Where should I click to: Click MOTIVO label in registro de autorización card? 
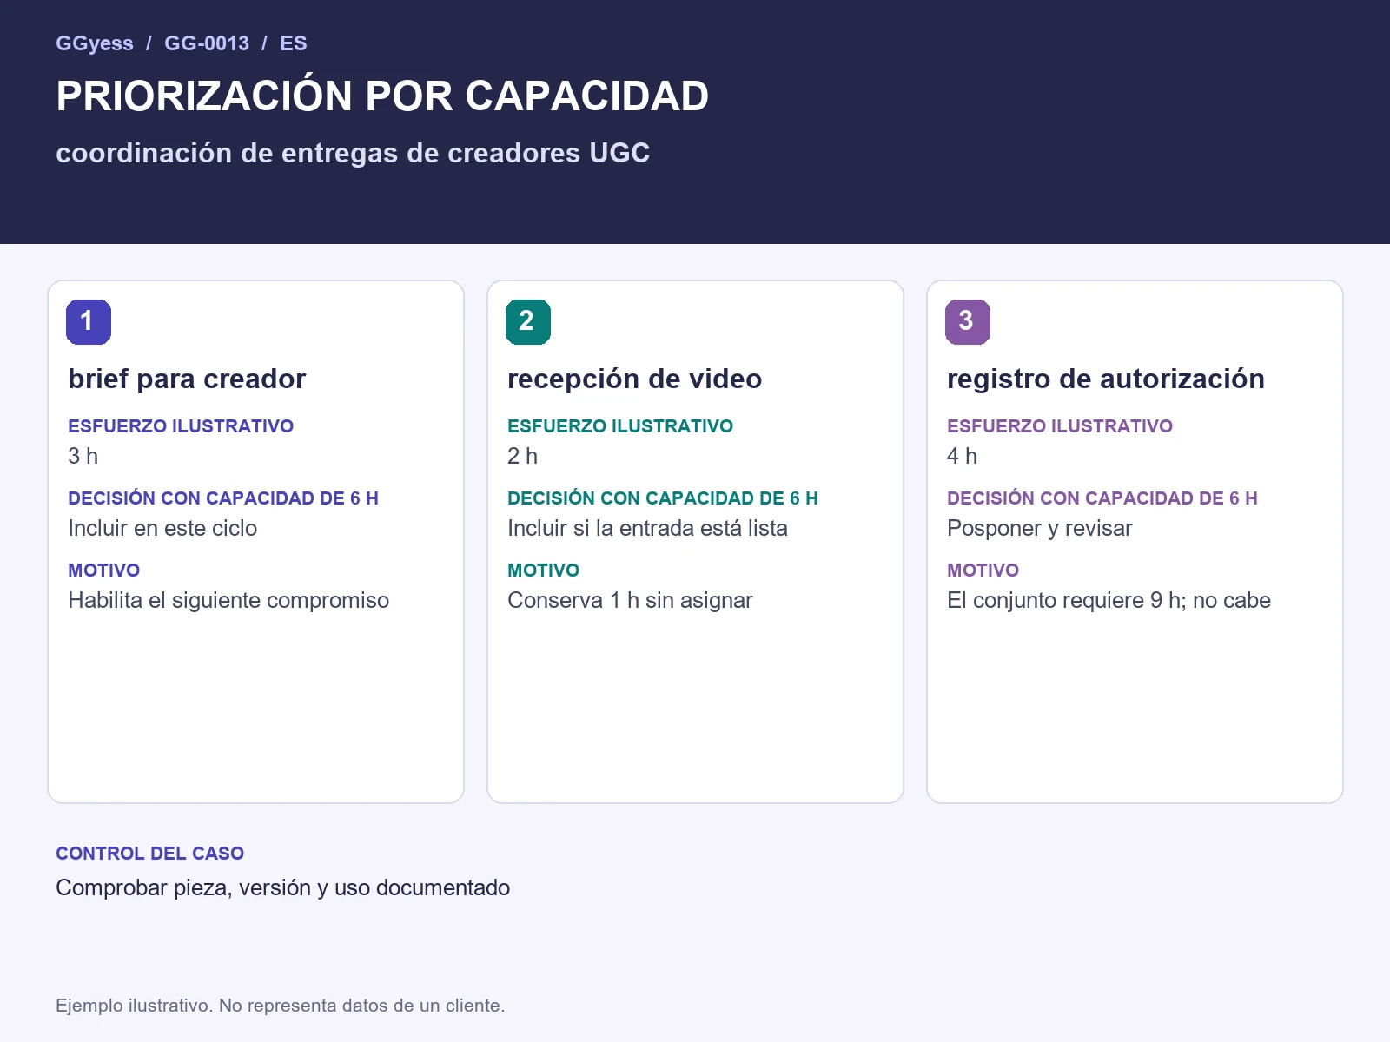983,570
